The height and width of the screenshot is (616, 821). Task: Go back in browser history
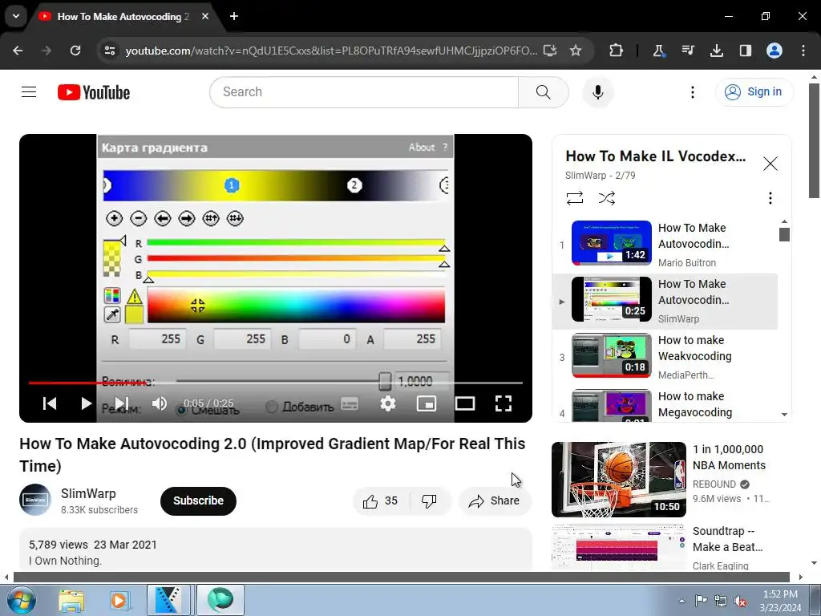coord(18,51)
